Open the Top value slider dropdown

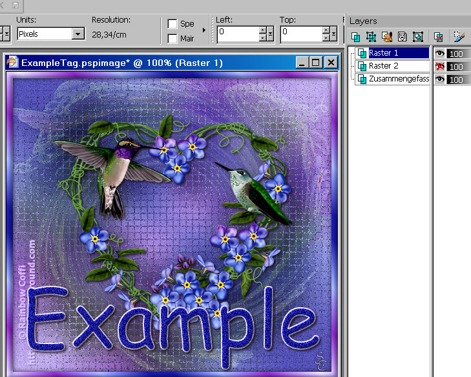pyautogui.click(x=333, y=34)
